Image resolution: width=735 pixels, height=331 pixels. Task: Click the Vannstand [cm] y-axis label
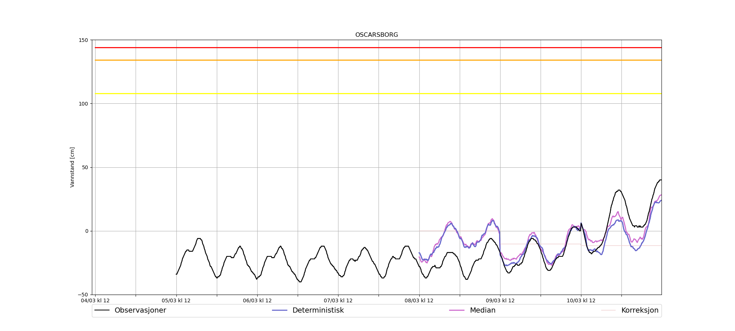click(x=72, y=167)
